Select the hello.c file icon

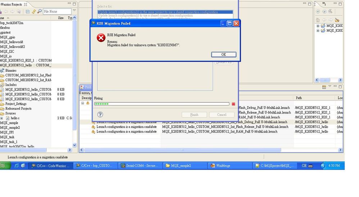8,118
